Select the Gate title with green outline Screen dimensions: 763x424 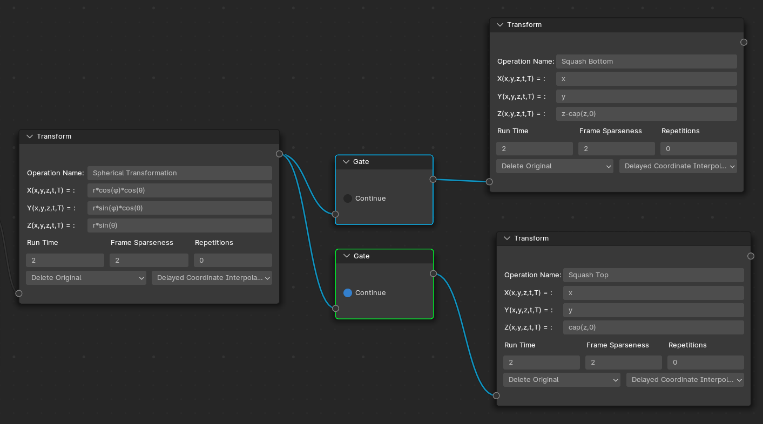362,256
